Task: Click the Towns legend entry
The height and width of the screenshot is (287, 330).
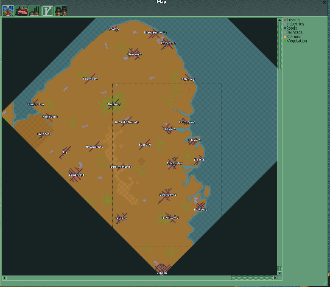Action: point(293,20)
